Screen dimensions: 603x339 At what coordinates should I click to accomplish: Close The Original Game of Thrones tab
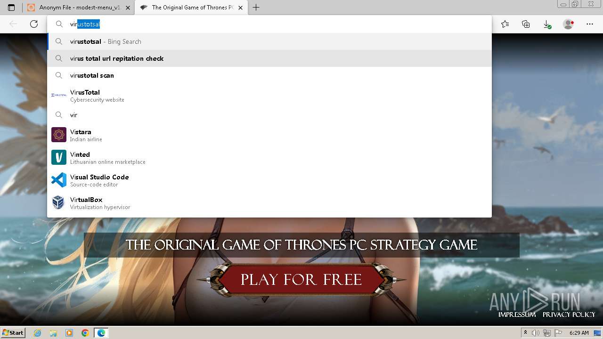point(240,8)
